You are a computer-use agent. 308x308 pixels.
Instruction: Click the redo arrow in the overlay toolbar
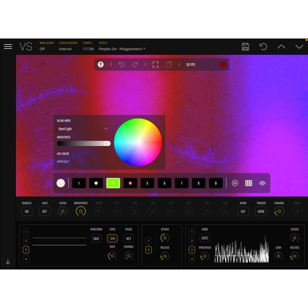[x=136, y=65]
